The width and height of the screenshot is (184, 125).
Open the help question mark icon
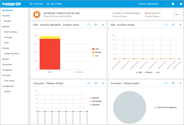pyautogui.click(x=173, y=4)
